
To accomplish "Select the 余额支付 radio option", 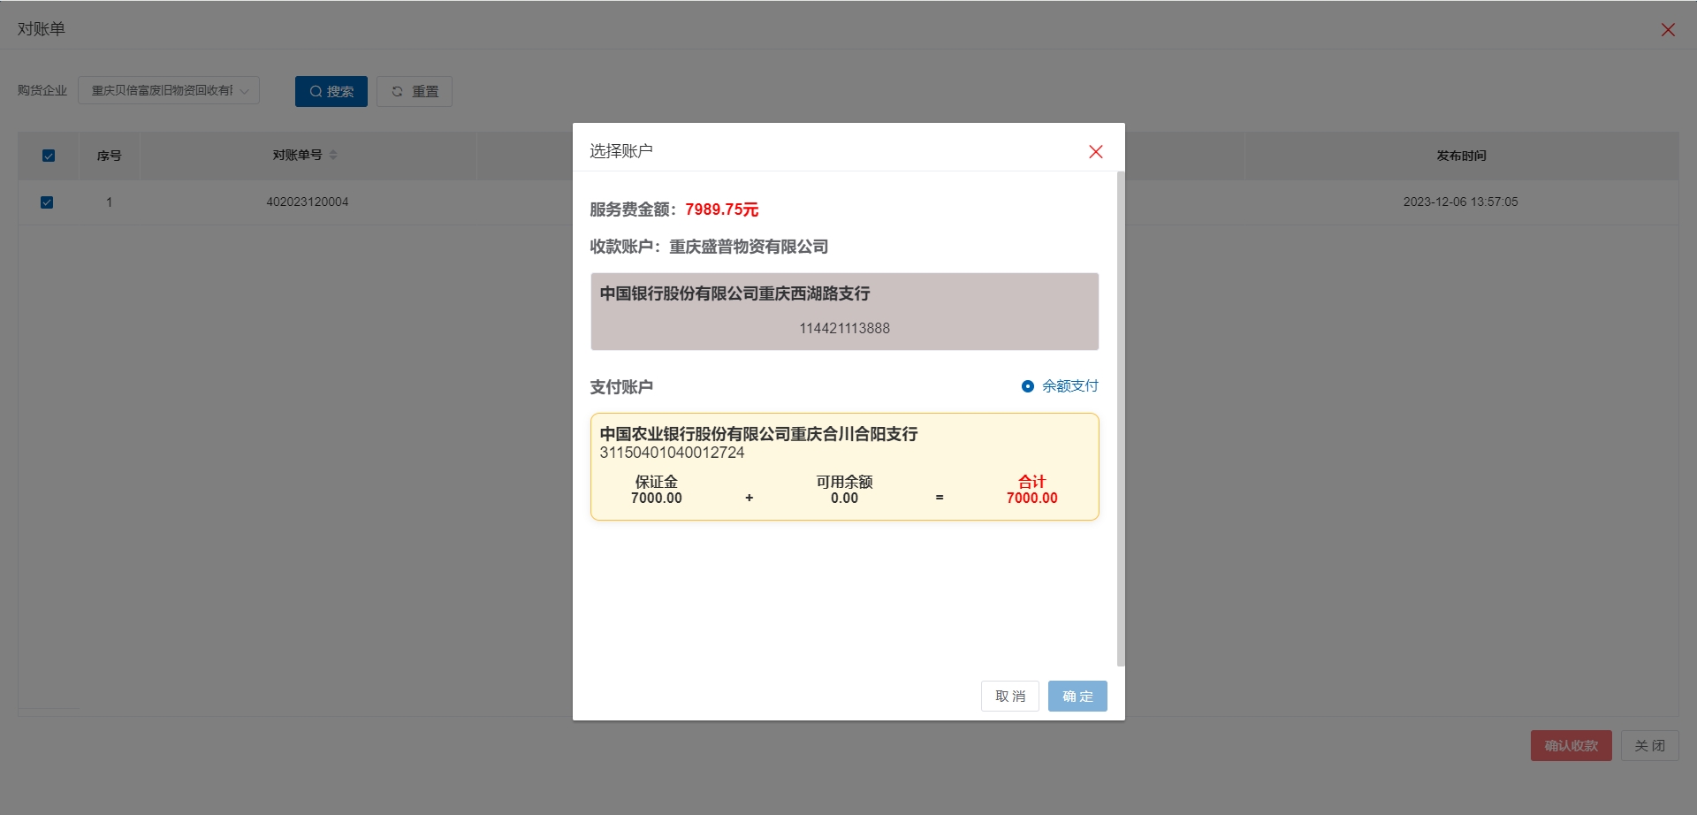I will point(1028,386).
